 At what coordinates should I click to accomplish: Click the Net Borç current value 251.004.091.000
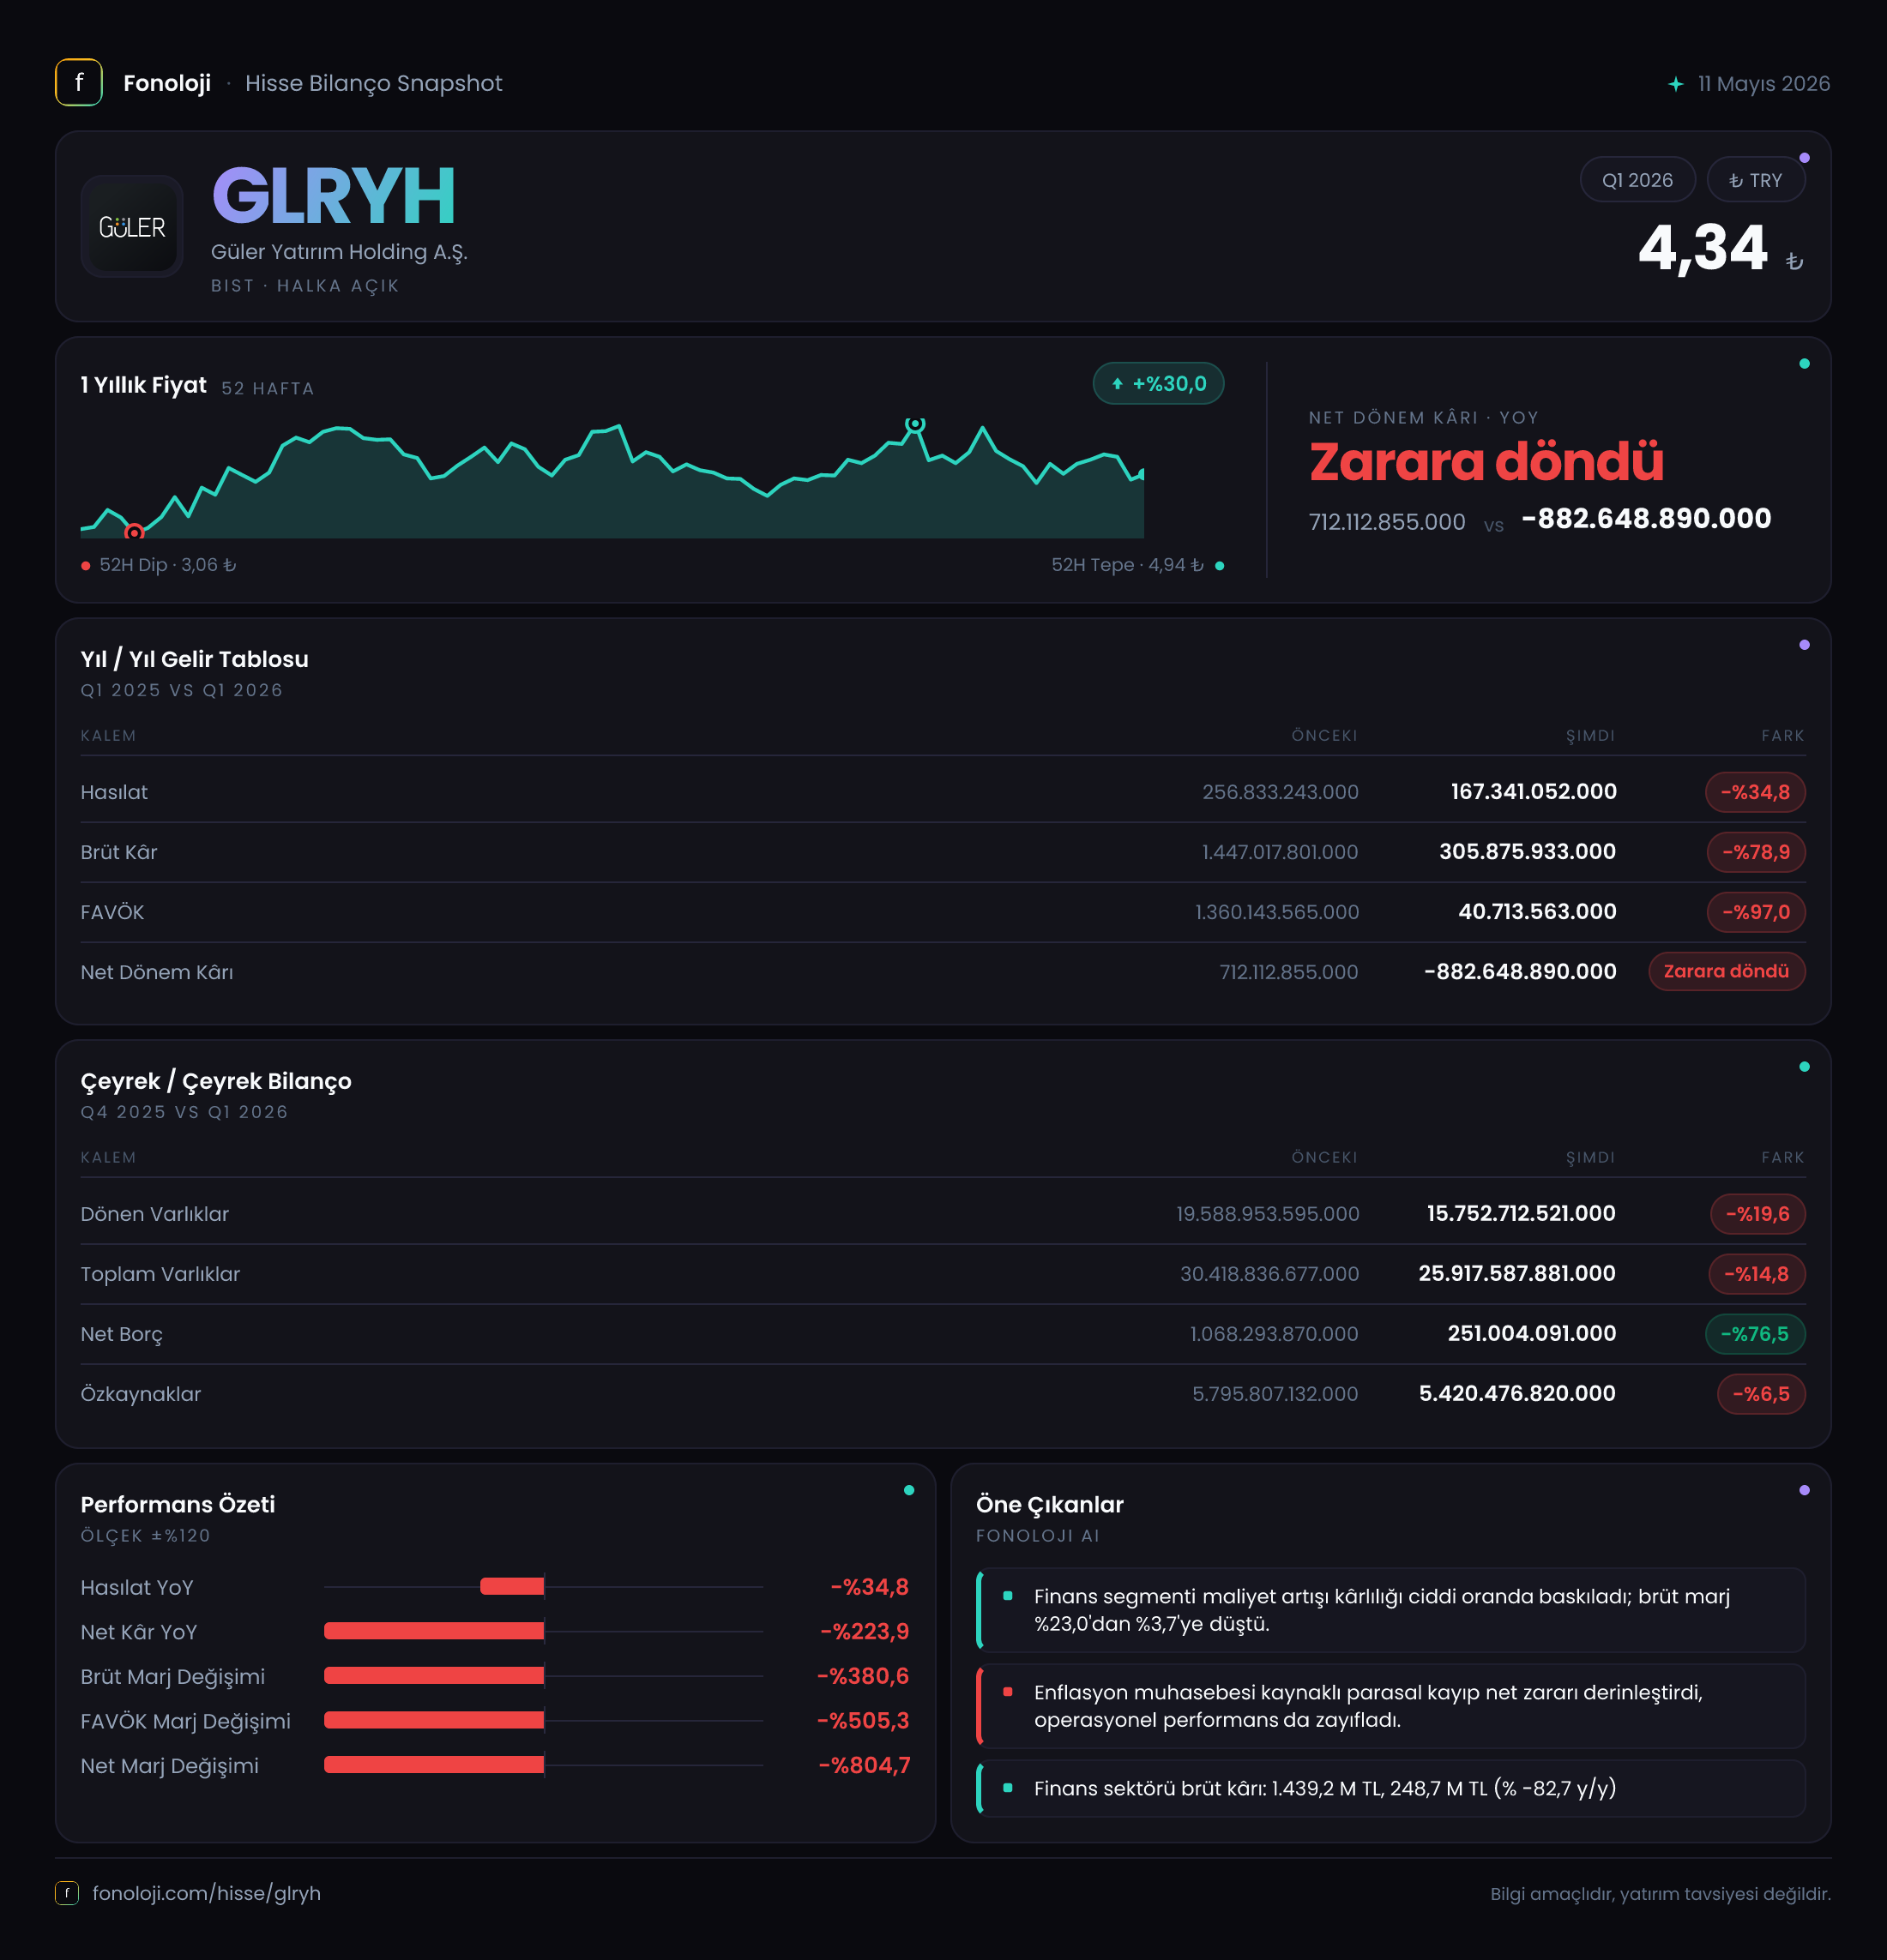click(1532, 1334)
